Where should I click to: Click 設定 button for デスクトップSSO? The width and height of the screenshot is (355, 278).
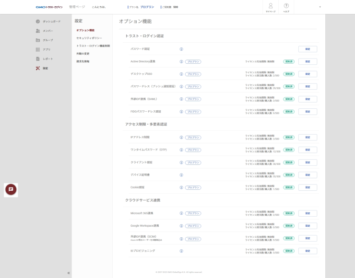pos(308,74)
